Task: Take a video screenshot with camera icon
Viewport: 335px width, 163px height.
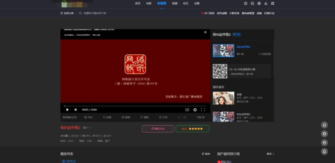Action: (x=187, y=110)
